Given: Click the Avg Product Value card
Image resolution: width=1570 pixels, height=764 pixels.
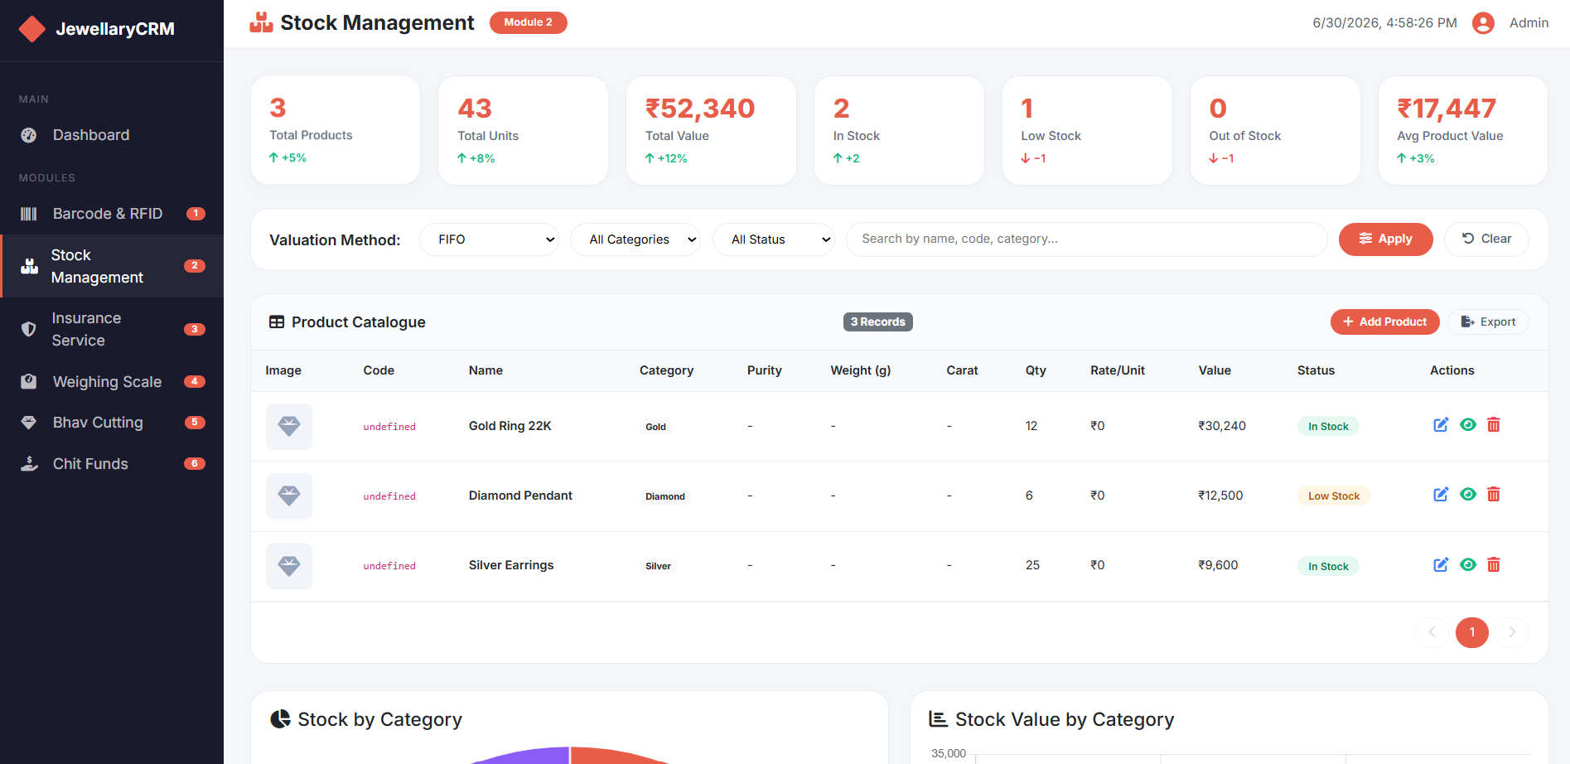Looking at the screenshot, I should point(1463,130).
